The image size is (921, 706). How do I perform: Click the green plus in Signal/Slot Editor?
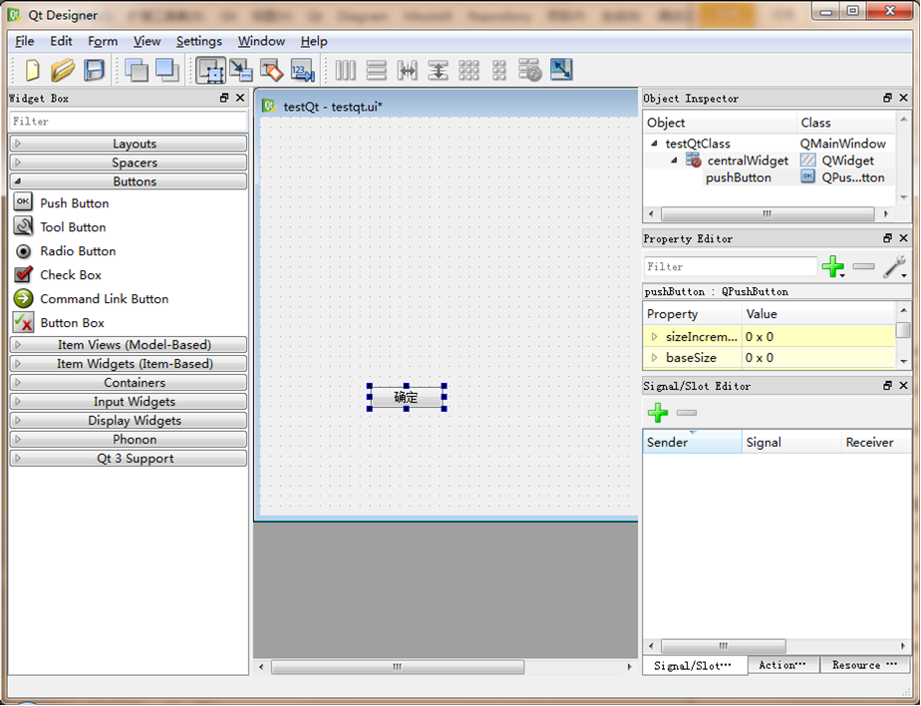coord(657,413)
